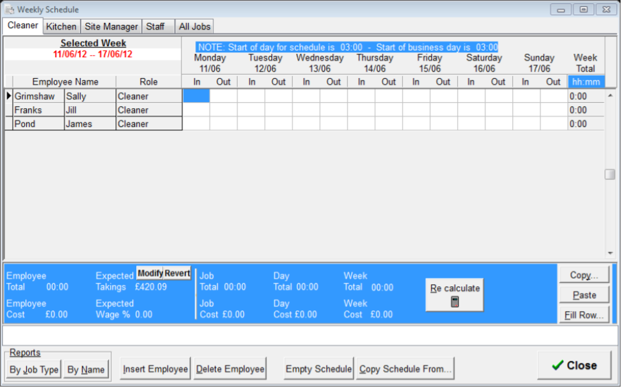Image resolution: width=621 pixels, height=387 pixels.
Task: Select Jill Franks' Monday In cell
Action: pos(196,110)
